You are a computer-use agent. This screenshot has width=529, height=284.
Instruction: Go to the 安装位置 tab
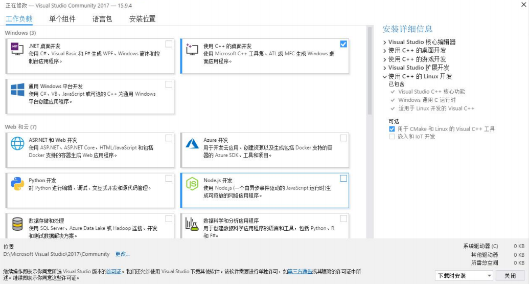pyautogui.click(x=143, y=19)
